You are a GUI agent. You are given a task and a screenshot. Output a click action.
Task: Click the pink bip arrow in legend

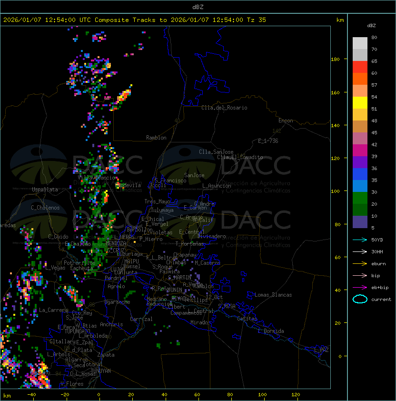(x=360, y=276)
